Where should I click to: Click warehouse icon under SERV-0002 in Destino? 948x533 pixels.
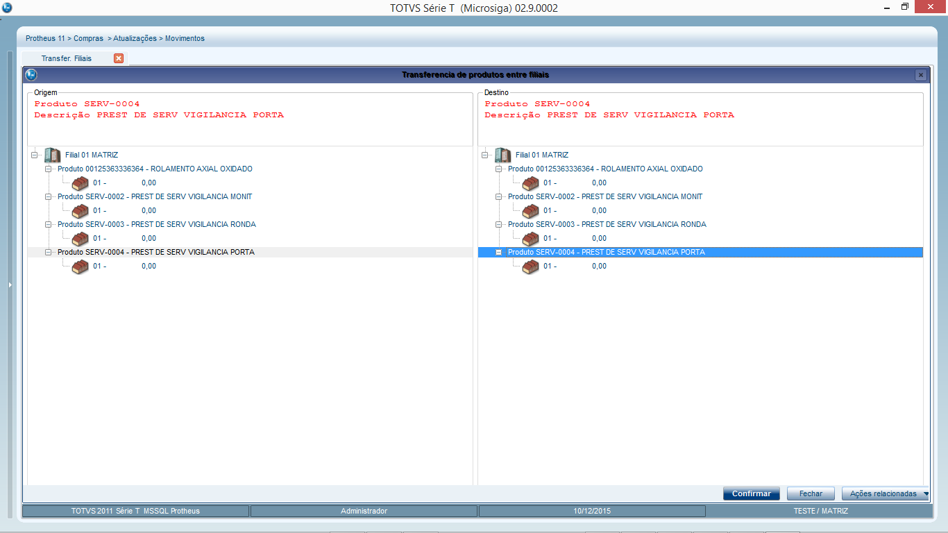(x=531, y=211)
